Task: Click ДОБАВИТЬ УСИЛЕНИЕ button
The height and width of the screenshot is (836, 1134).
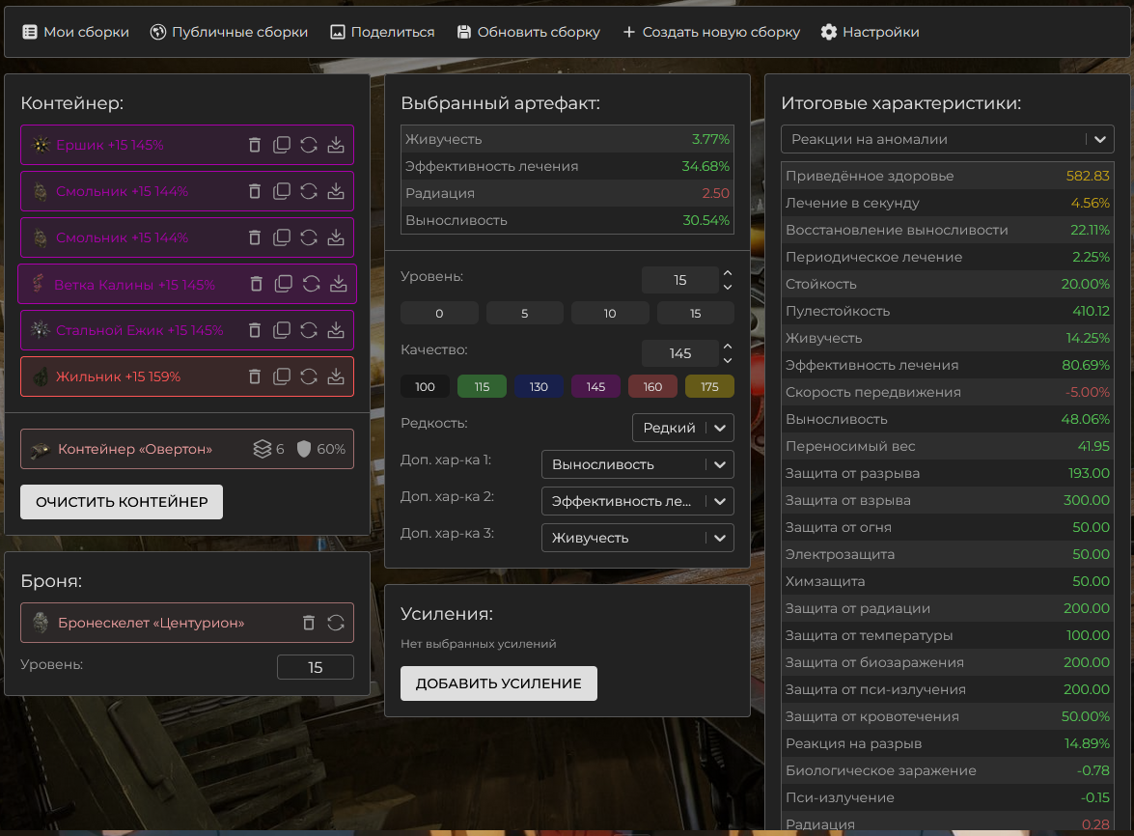Action: tap(498, 683)
